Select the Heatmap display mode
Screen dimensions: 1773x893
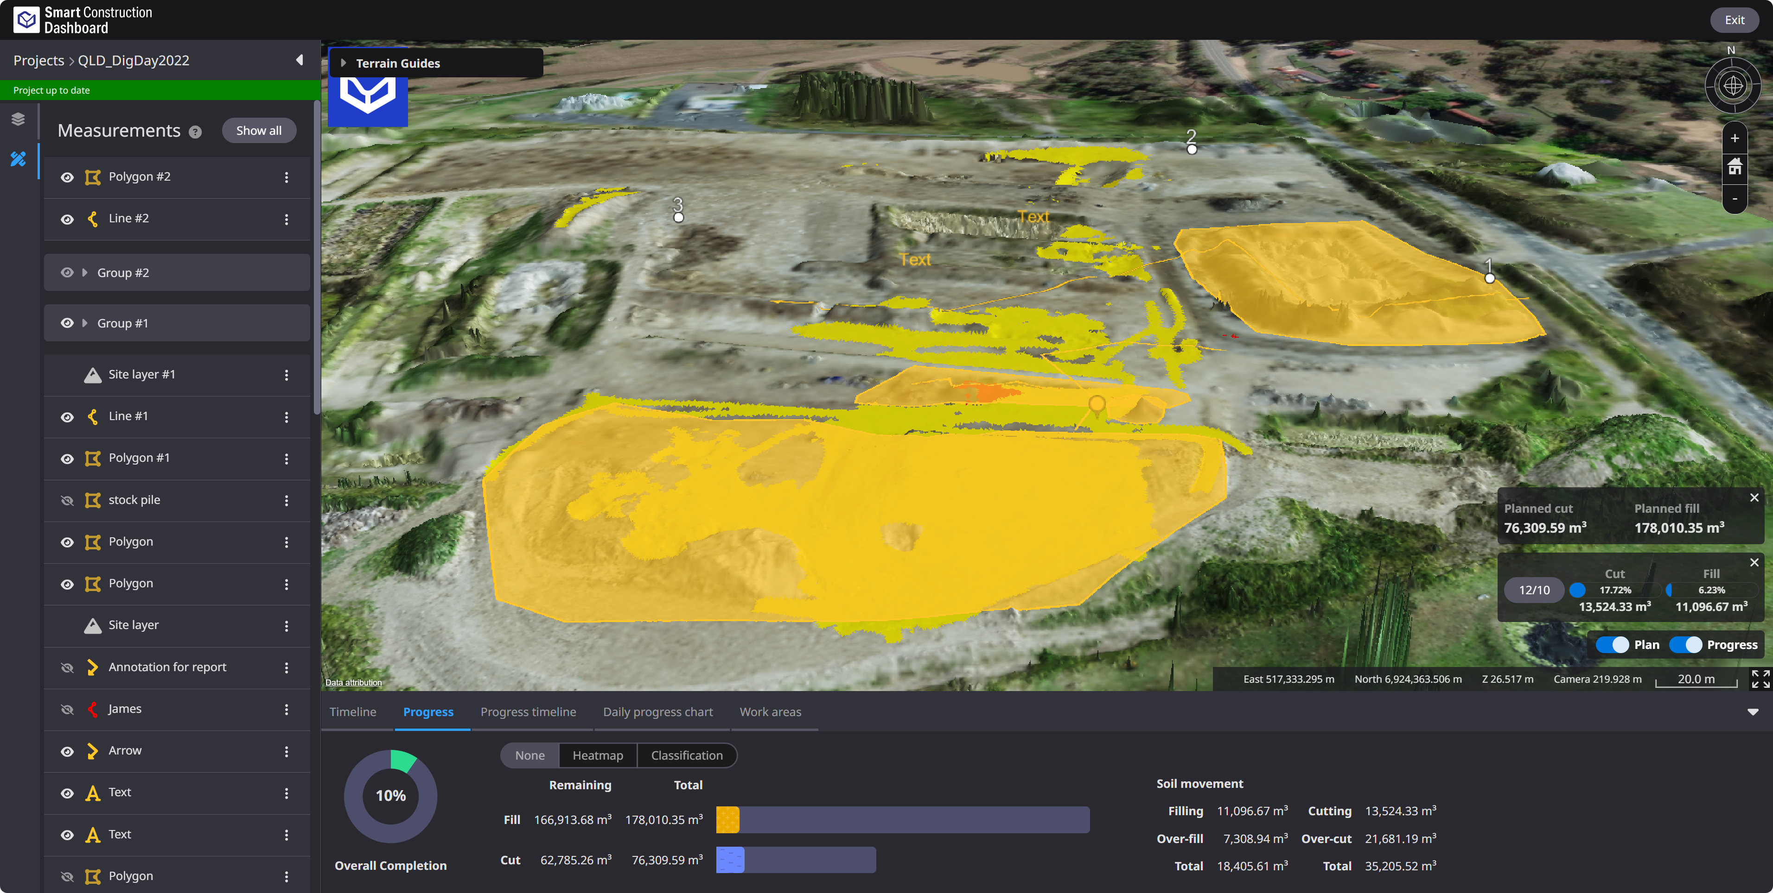(x=598, y=755)
